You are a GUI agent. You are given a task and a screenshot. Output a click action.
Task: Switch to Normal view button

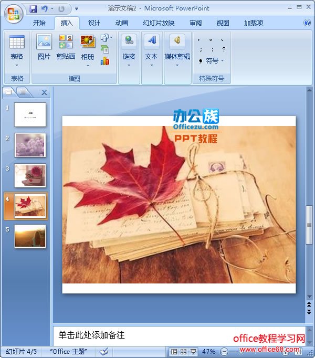[x=174, y=352]
